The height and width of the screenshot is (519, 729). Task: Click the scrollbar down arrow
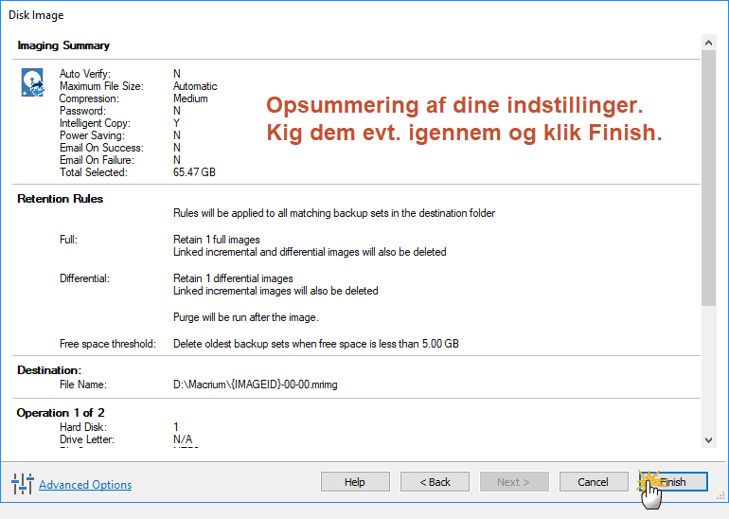[708, 439]
